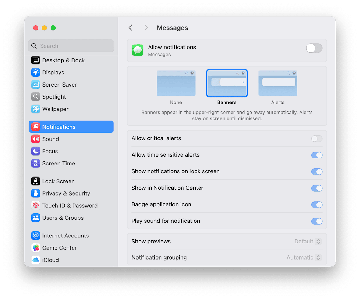Open Desktop & Dock icon in sidebar
The height and width of the screenshot is (299, 360).
click(36, 60)
